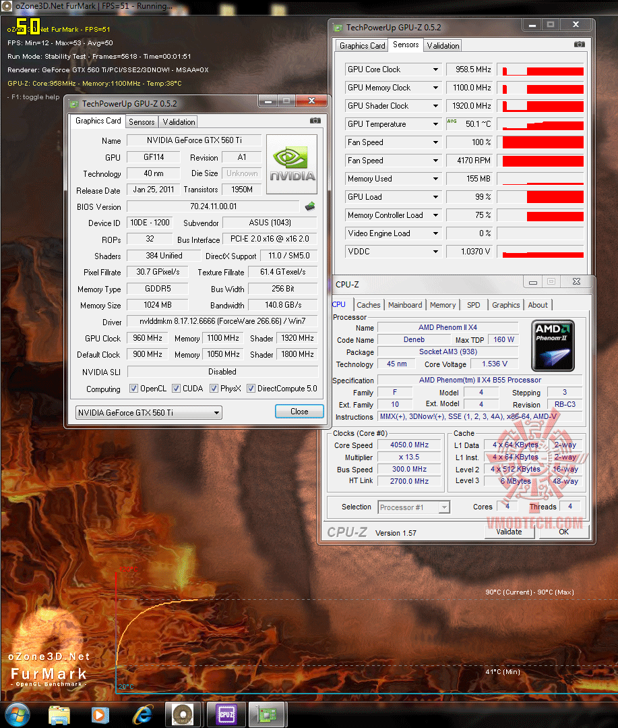
Task: Switch to CPU-Z Memory tab
Action: pos(443,305)
